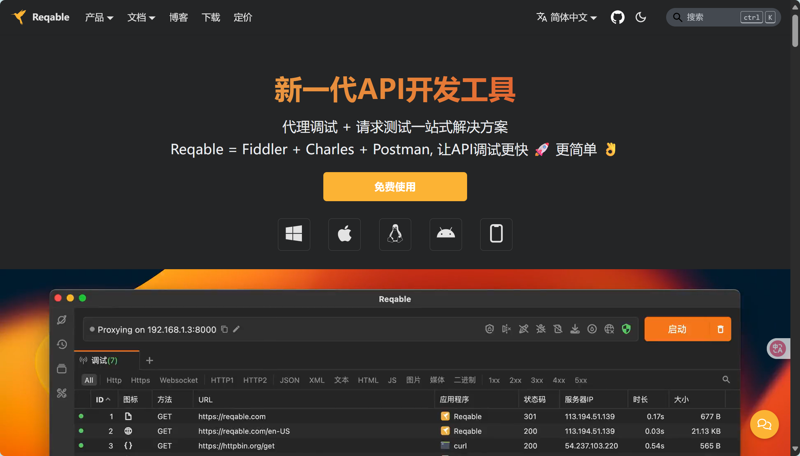Image resolution: width=800 pixels, height=456 pixels.
Task: Click the 大小 column header
Action: (681, 399)
